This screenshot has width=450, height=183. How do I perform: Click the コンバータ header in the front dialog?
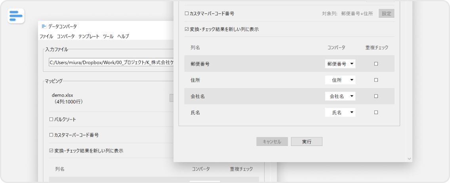tap(336, 48)
